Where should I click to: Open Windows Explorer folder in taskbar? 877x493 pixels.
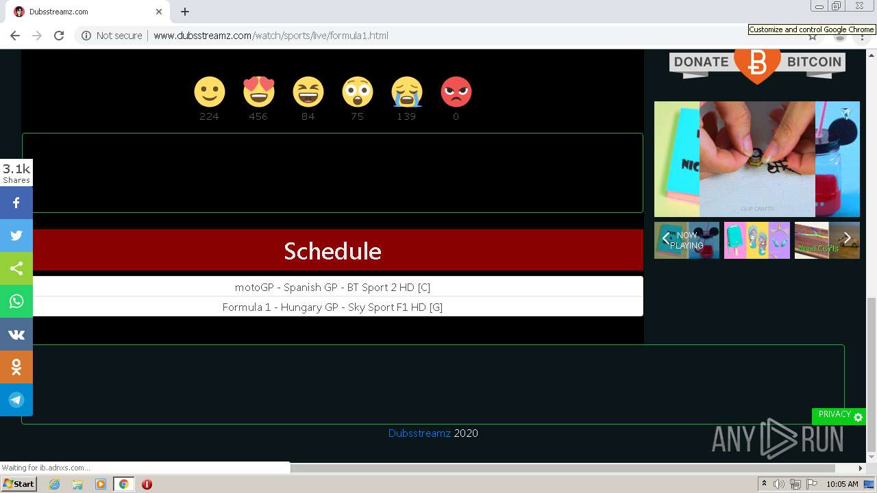point(77,484)
